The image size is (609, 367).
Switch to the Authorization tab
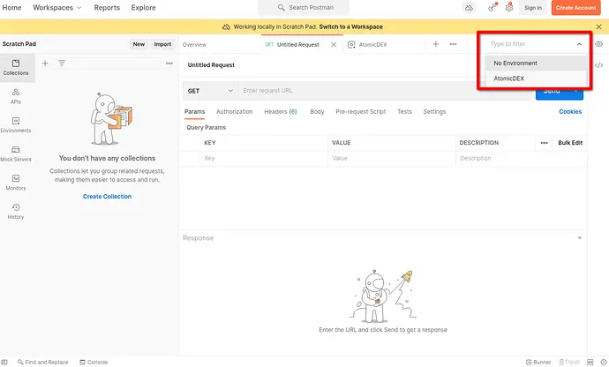coord(234,112)
